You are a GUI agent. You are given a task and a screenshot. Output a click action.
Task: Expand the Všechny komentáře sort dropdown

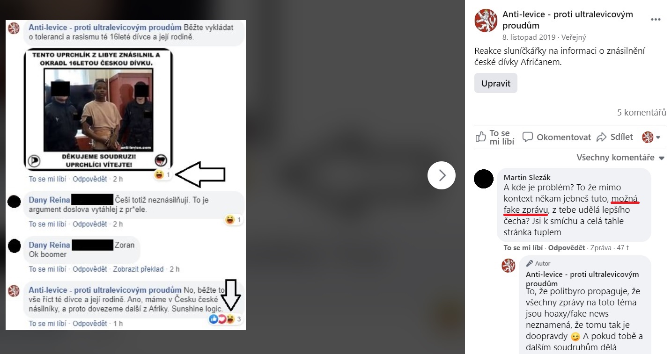tap(620, 158)
